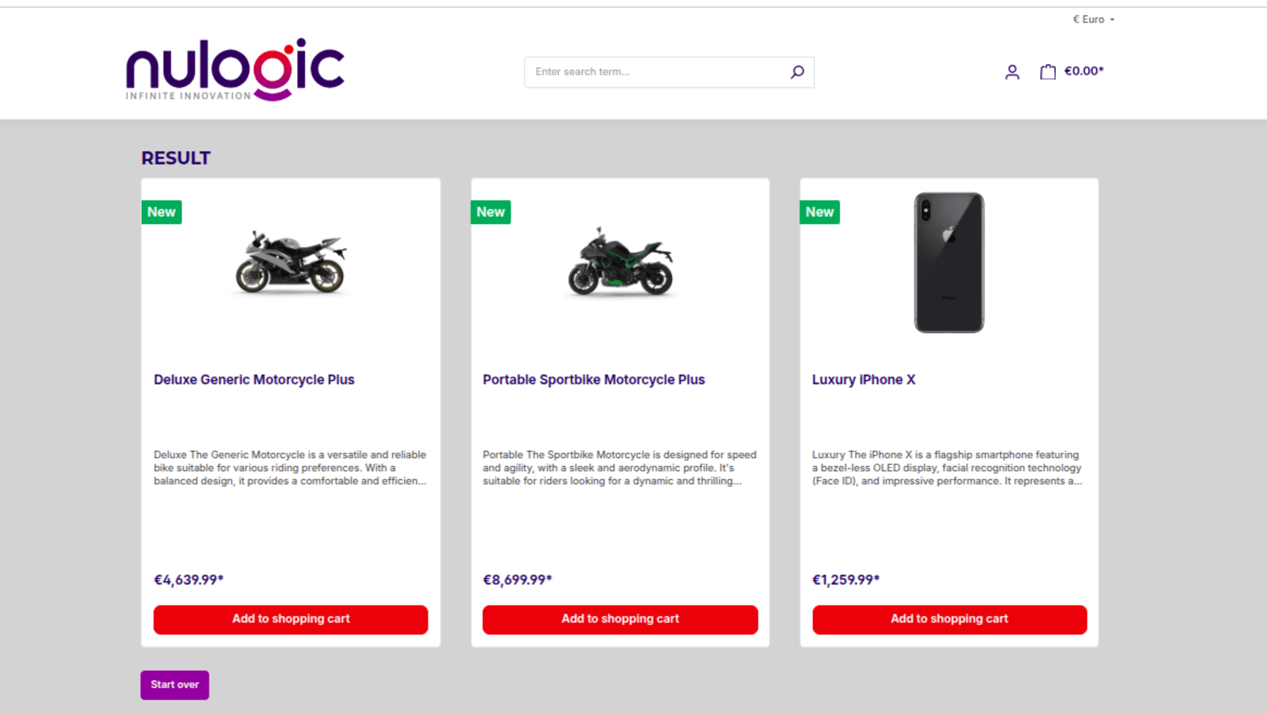
Task: Add Luxury iPhone X to shopping cart
Action: coord(950,619)
